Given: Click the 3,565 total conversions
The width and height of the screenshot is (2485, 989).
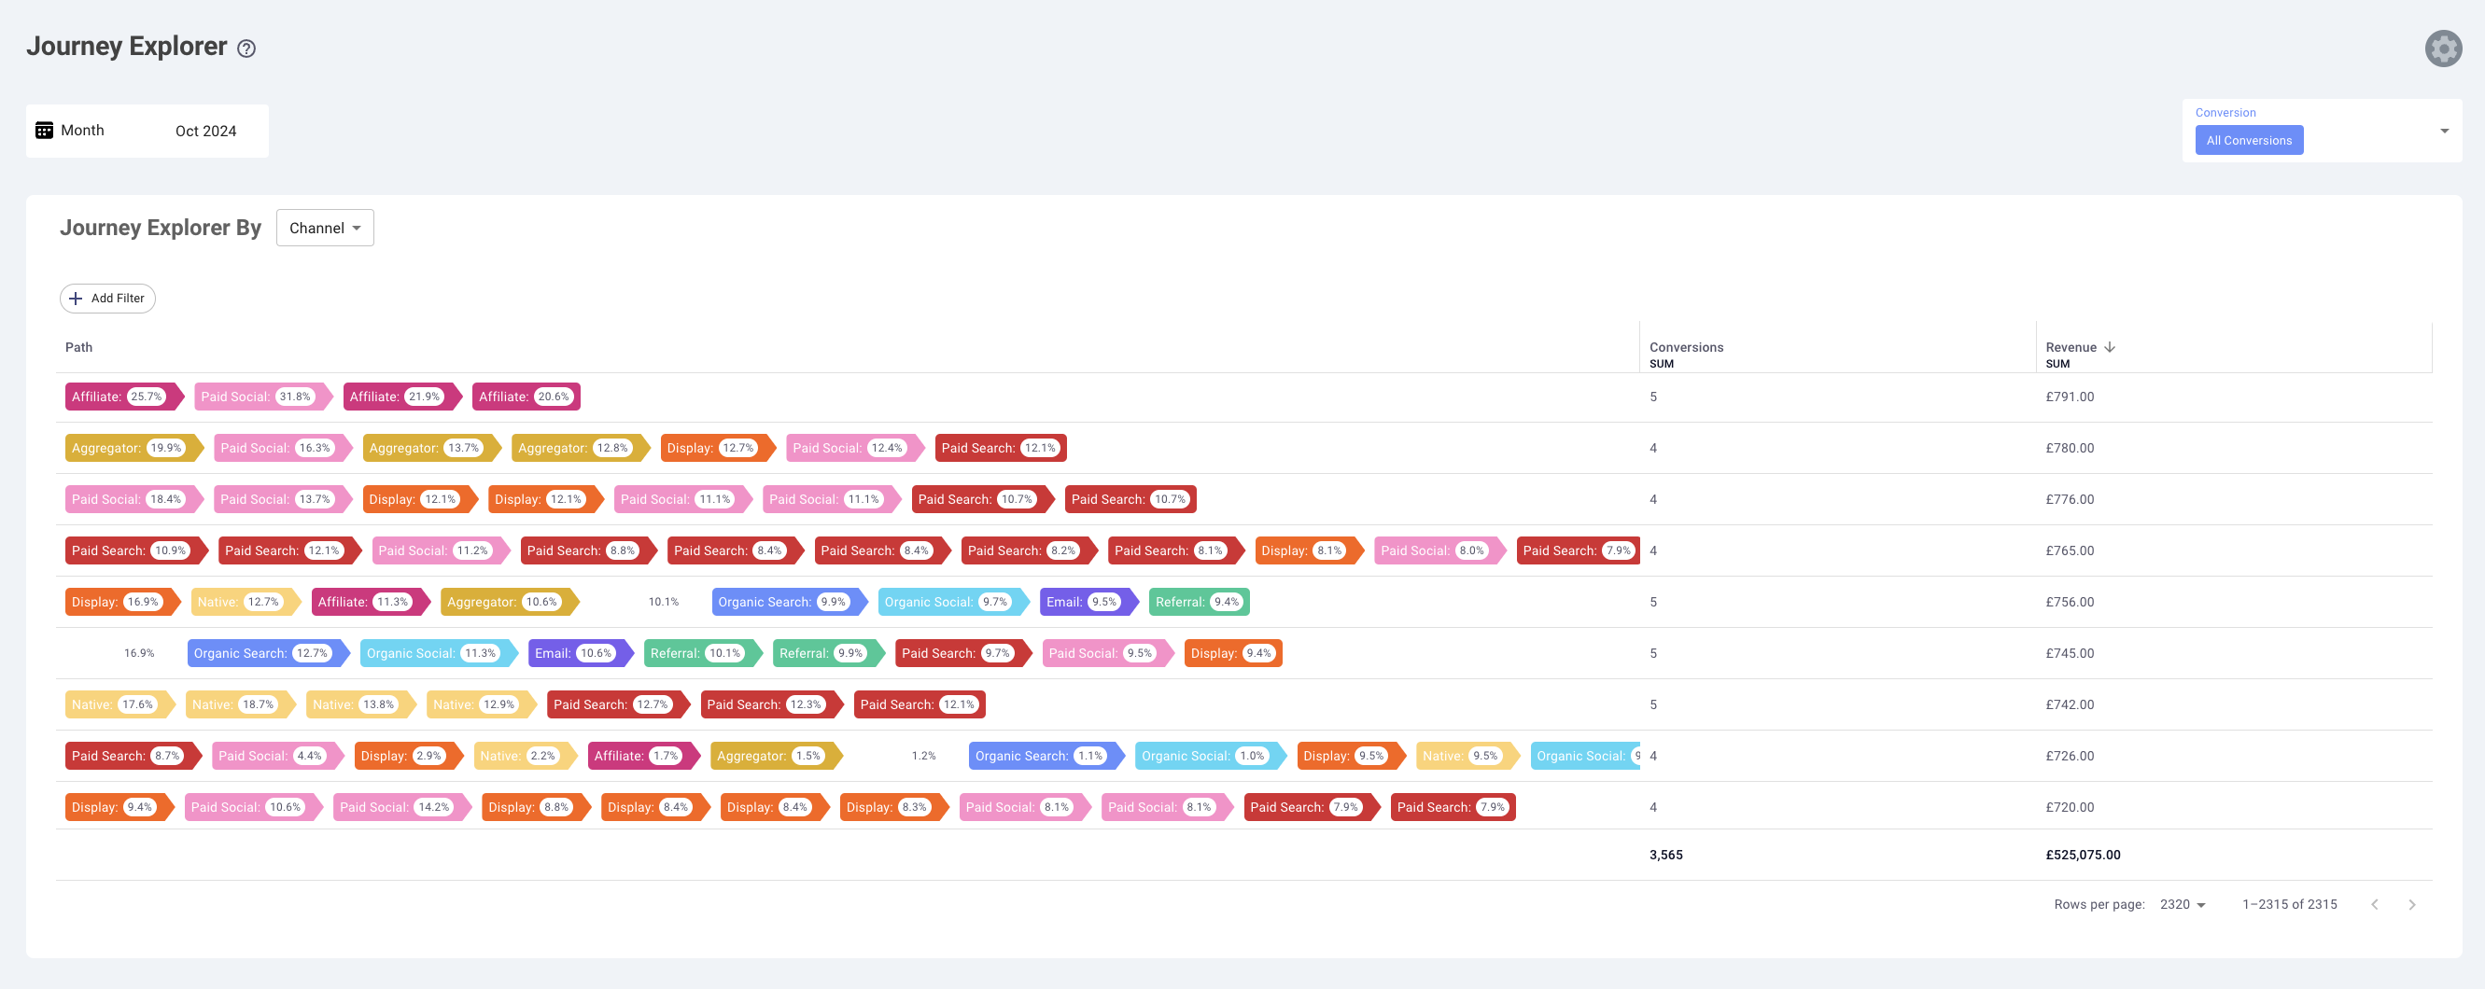Looking at the screenshot, I should coord(1666,855).
